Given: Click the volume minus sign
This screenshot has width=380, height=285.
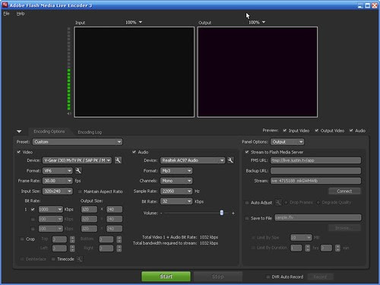Looking at the screenshot, I should tap(161, 213).
